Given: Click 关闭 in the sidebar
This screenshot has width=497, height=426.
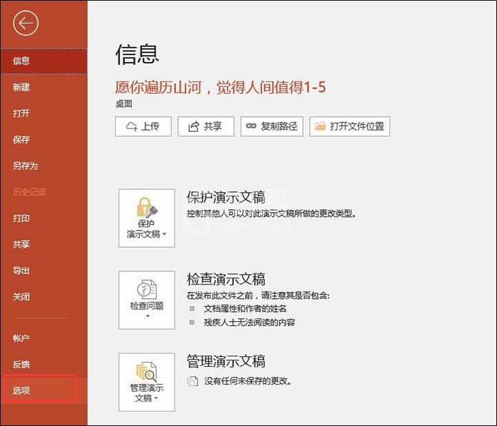Looking at the screenshot, I should pos(43,297).
